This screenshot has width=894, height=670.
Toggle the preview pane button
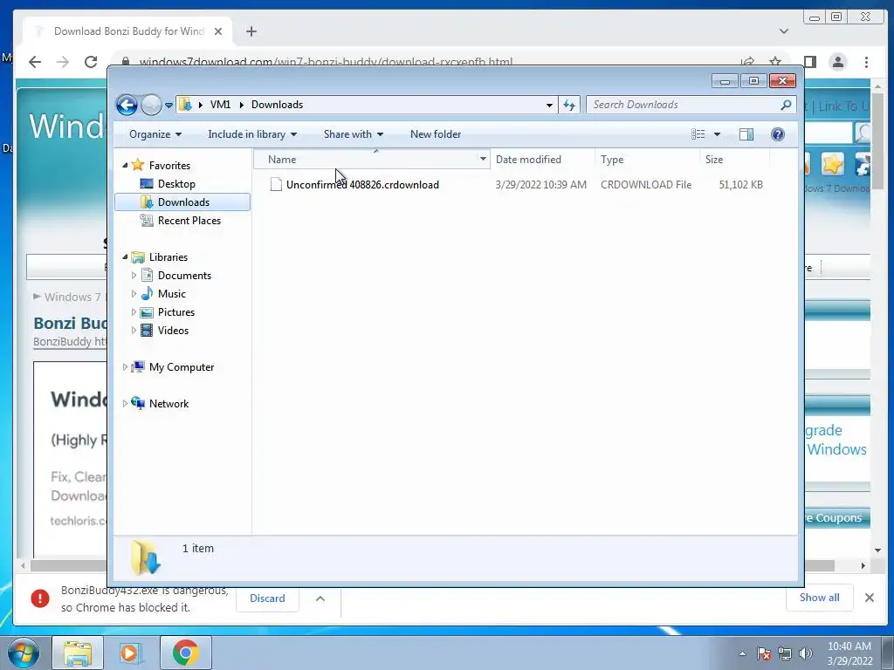tap(746, 134)
